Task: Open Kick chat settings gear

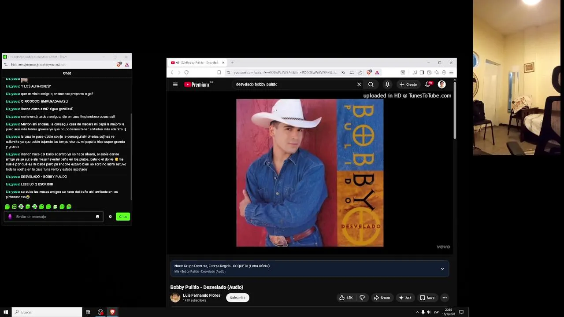Action: pyautogui.click(x=110, y=217)
